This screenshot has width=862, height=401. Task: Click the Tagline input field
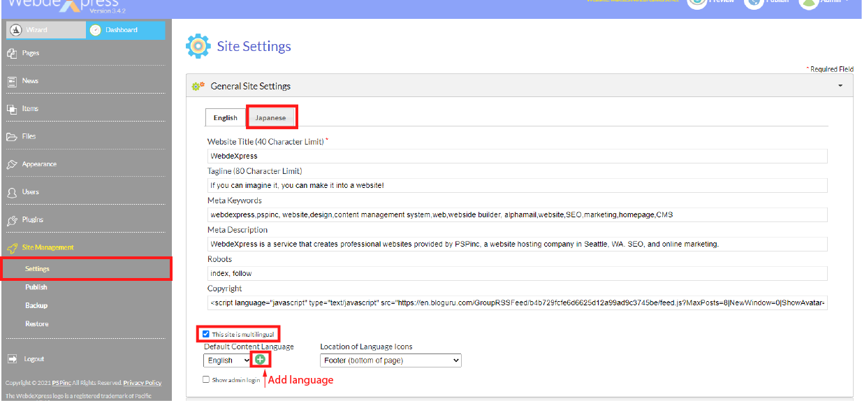point(517,185)
